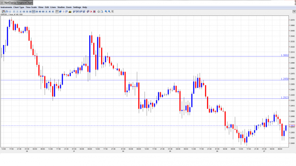Open the Chart Type menu
This screenshot has height=166, width=296.
(x=19, y=7)
